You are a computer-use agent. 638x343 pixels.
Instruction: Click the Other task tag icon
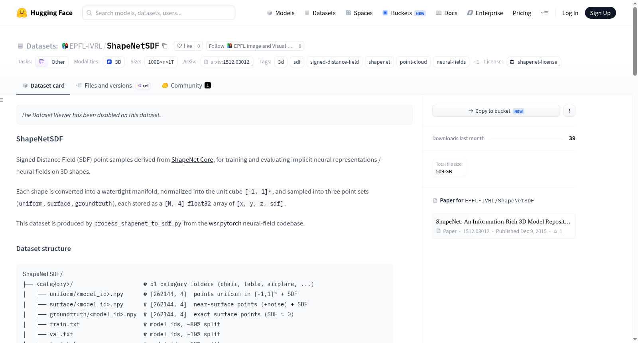click(x=42, y=62)
